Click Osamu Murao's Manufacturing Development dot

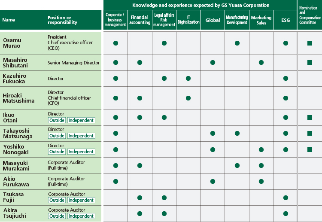[x=237, y=43]
